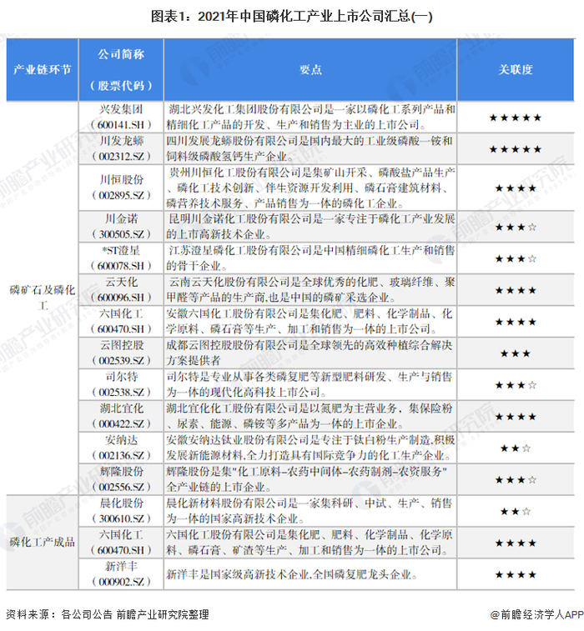584x631 pixels.
Task: Click the chart title 图表1：2021年中国磷化工产业上市公司汇总(一)
Action: (x=292, y=17)
